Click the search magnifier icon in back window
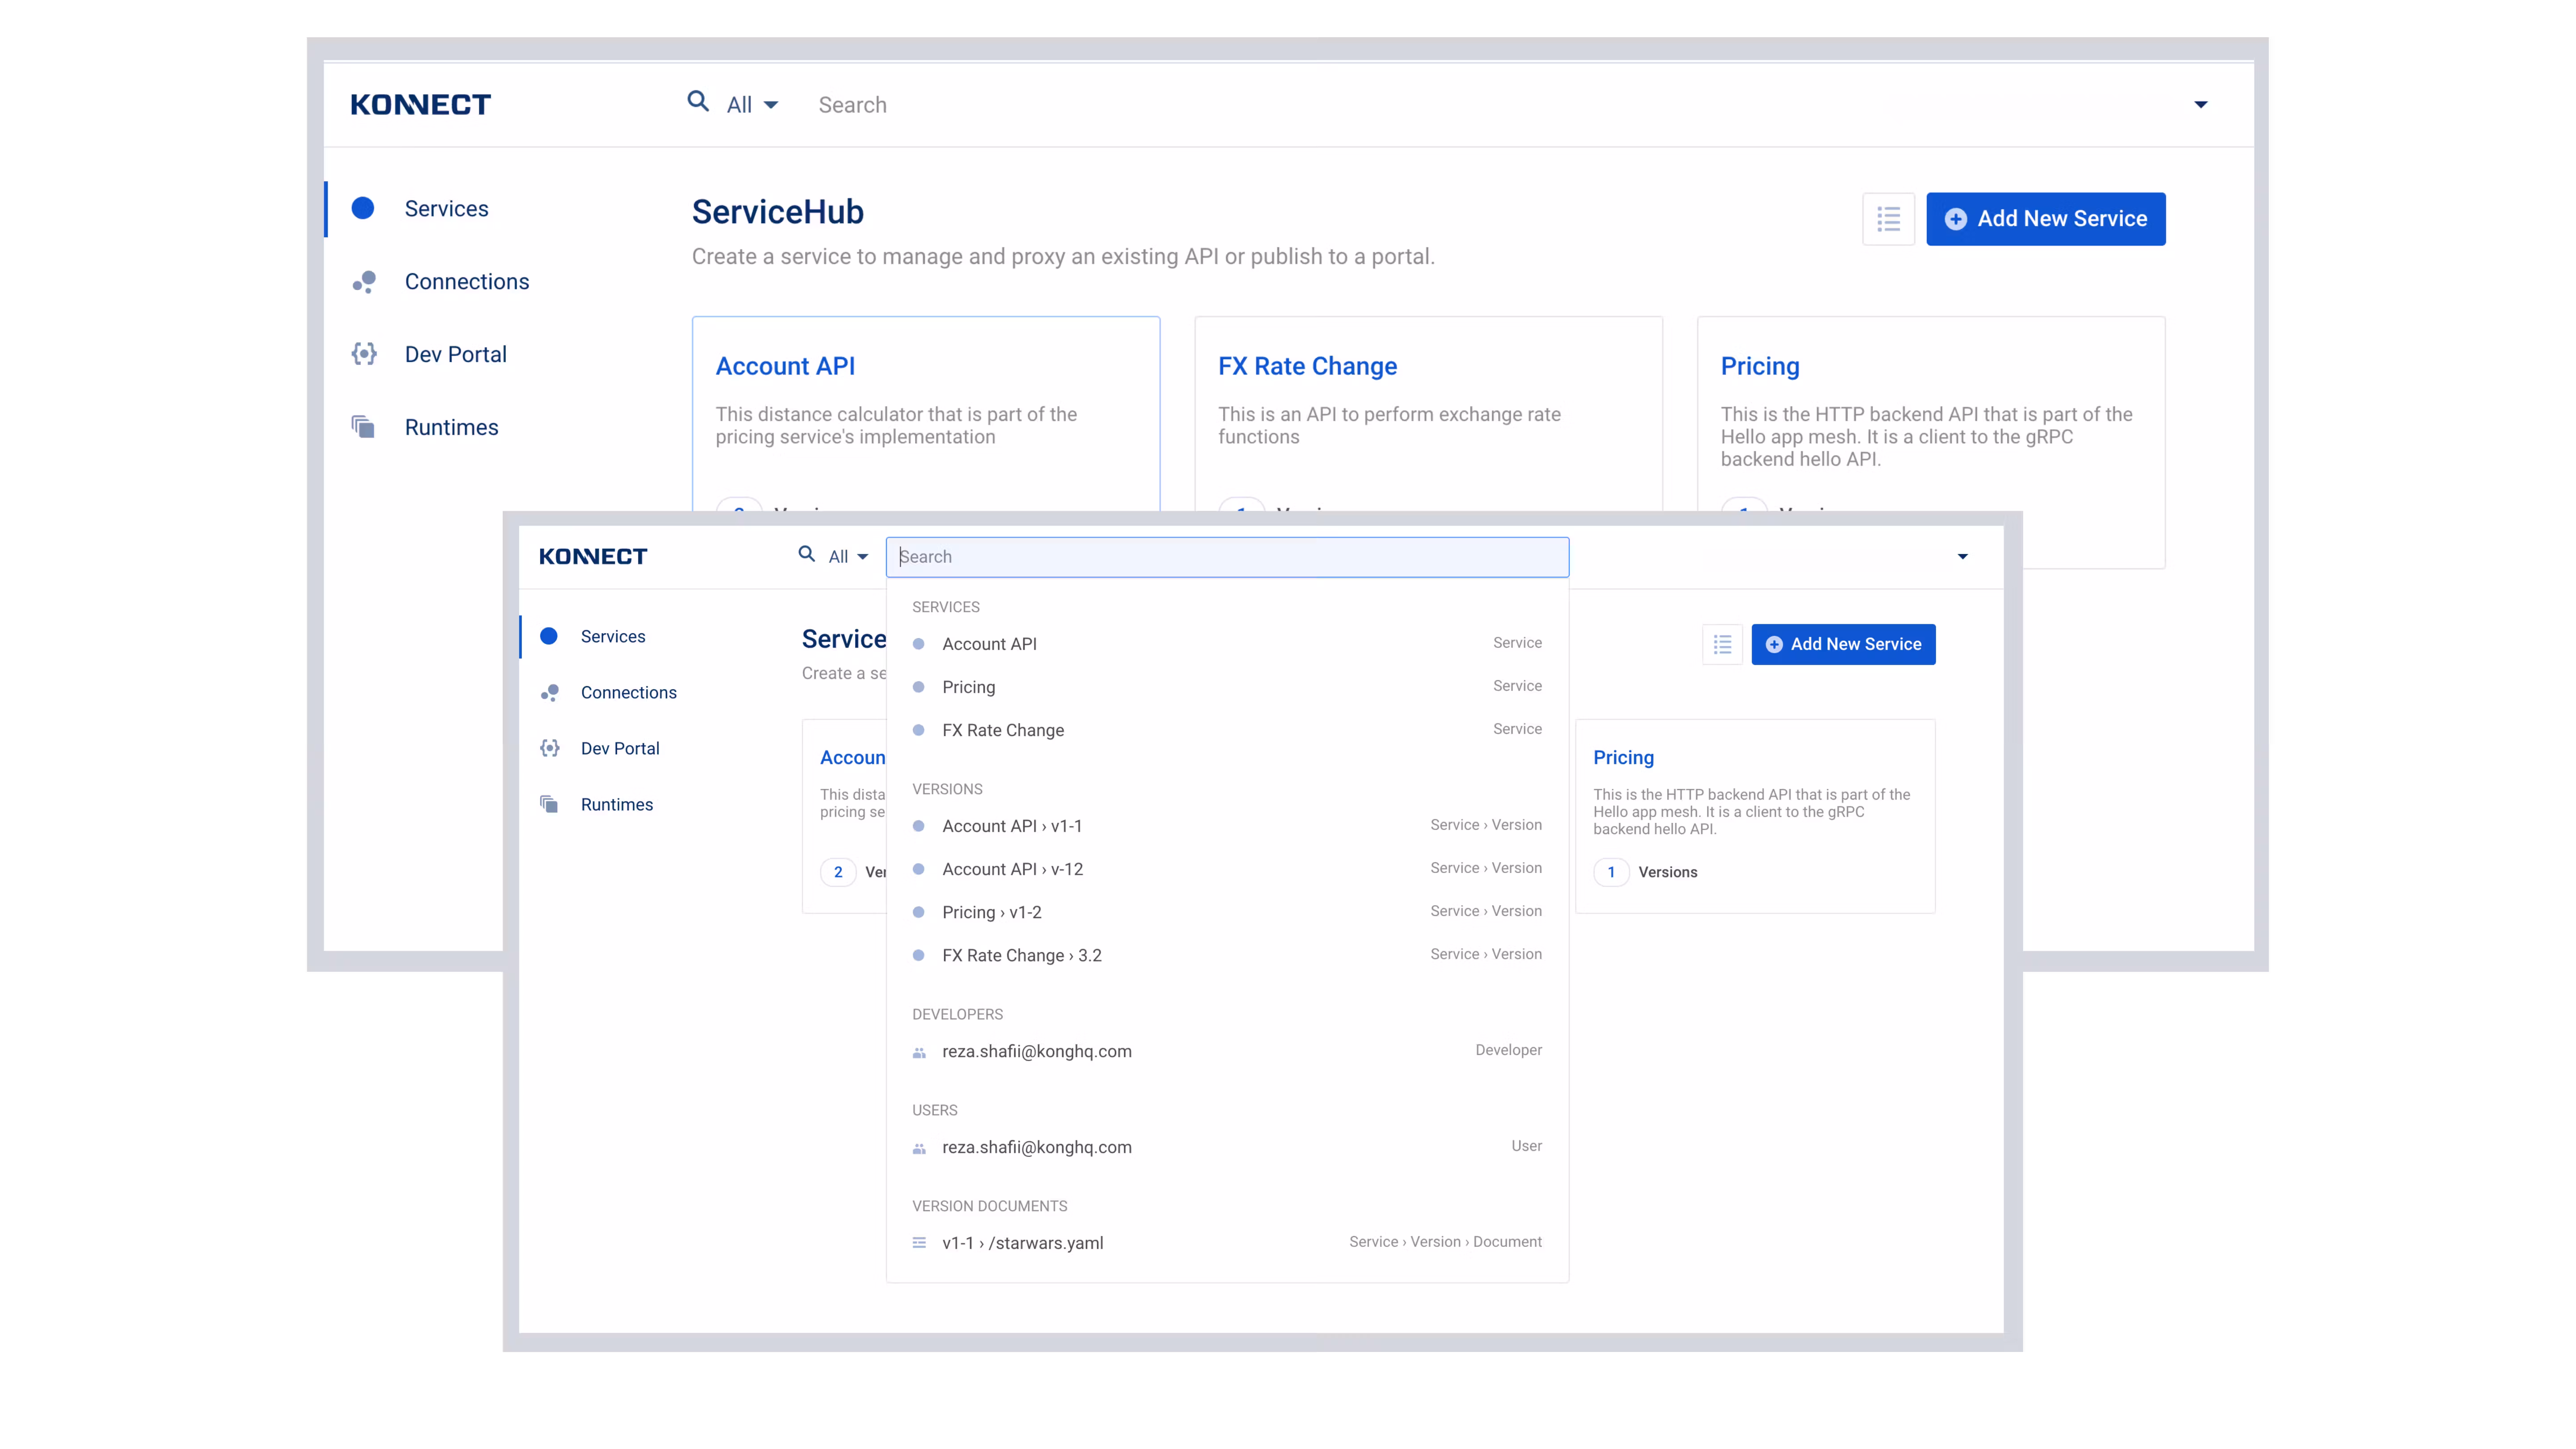The image size is (2576, 1449). (x=698, y=102)
